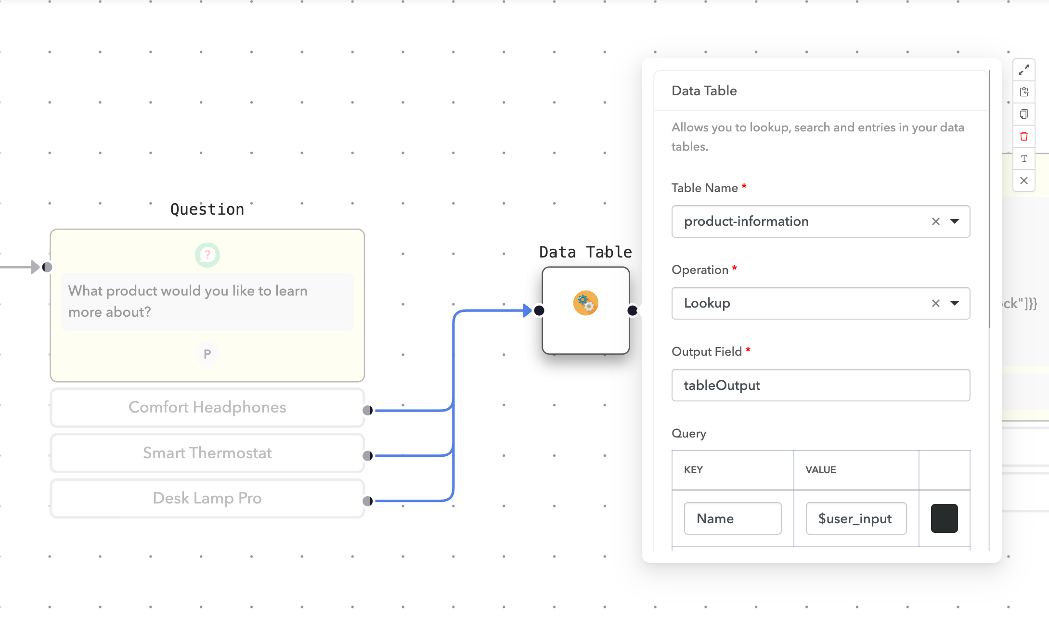Screen dimensions: 1049x632
Task: Open the Table Name dropdown
Action: 955,221
